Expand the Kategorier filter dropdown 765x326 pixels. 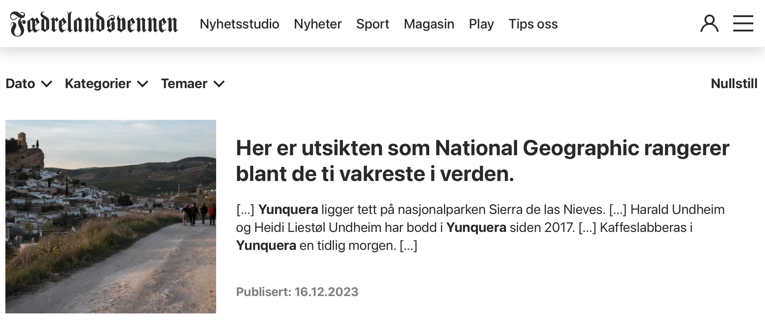coord(107,84)
